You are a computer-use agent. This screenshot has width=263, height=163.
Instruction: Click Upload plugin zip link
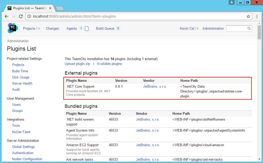pos(77,64)
